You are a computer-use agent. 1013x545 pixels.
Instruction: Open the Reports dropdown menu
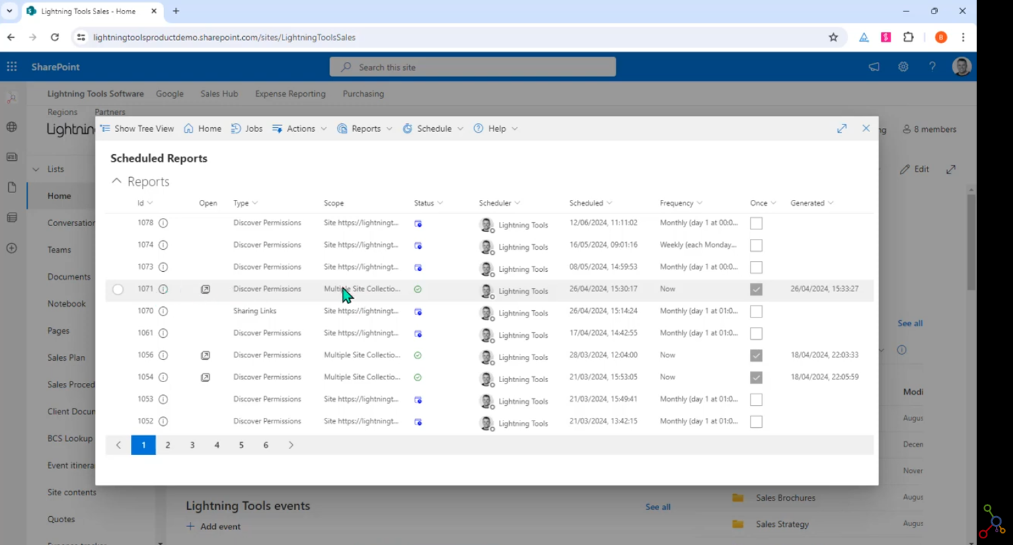point(365,129)
